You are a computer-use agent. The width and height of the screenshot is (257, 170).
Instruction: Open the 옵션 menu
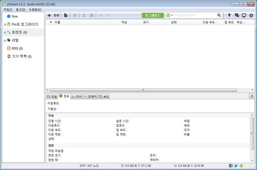coord(20,9)
